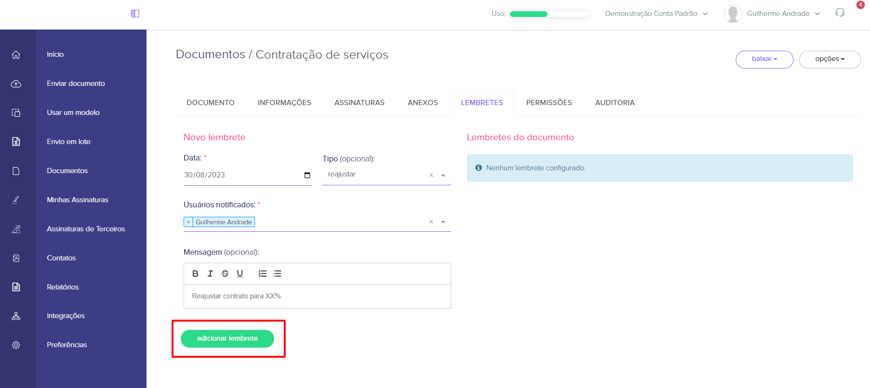Open Preferências in the sidebar
Screen dimensions: 870x388
[67, 345]
